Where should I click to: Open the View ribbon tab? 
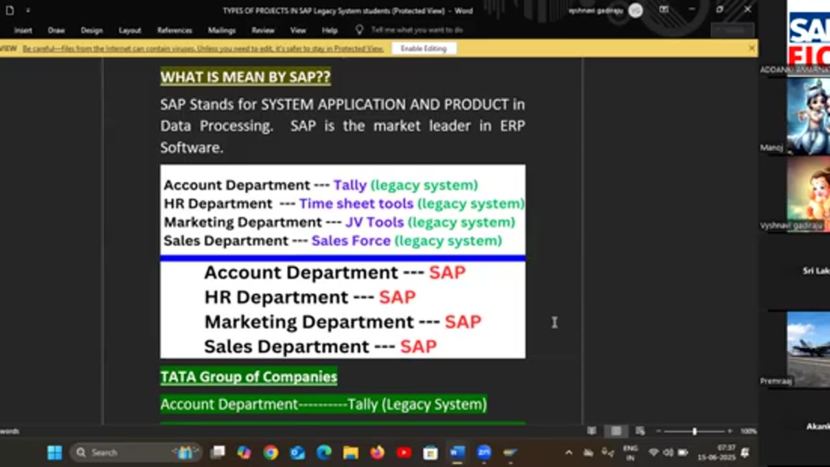(298, 30)
